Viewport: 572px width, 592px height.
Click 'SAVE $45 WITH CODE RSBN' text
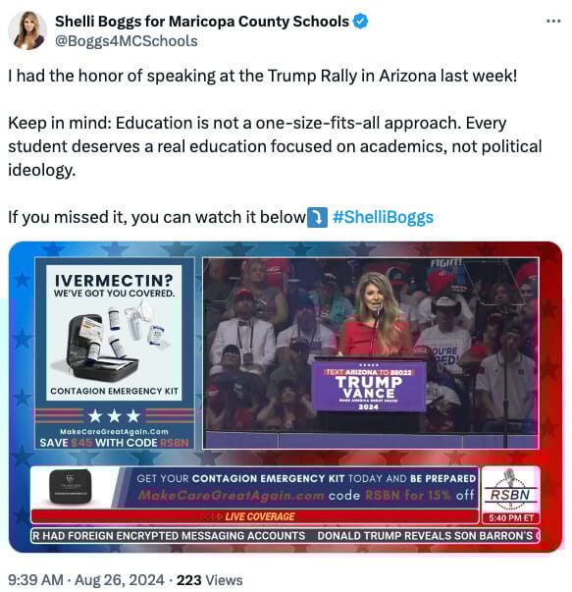[x=114, y=443]
